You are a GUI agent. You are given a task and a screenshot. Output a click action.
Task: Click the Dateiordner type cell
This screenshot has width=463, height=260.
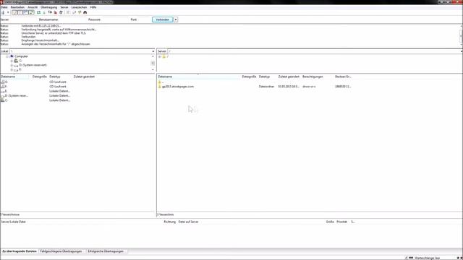tap(266, 87)
